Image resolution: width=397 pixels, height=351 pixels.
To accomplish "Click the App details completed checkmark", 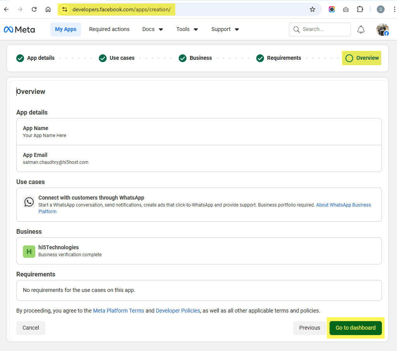I will coord(20,58).
